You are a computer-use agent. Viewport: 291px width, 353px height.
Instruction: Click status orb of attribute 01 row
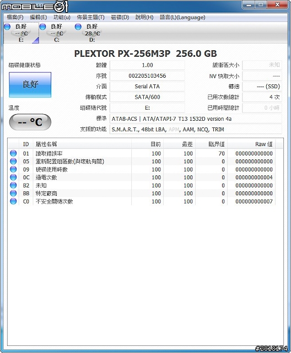point(13,153)
